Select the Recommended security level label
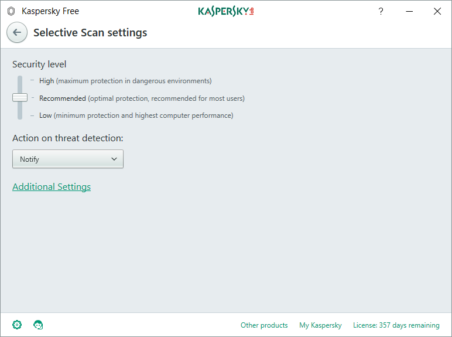 coord(142,98)
